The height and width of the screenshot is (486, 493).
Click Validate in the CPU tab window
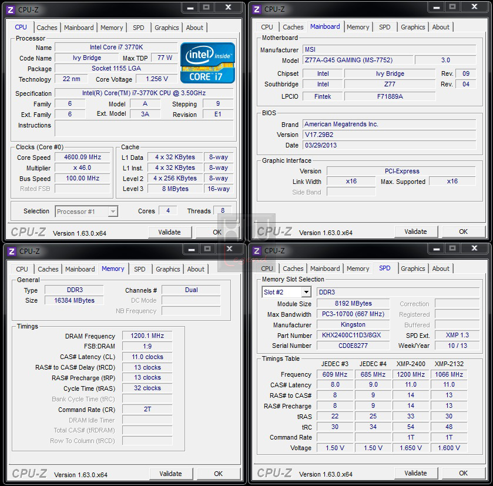tap(169, 232)
